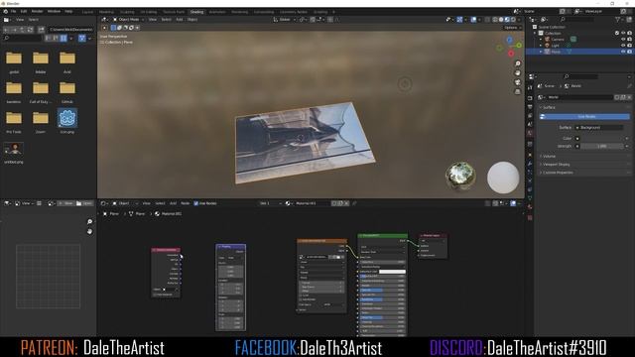635x357 pixels.
Task: Open the Slot 1 material slot dropdown
Action: (271, 203)
